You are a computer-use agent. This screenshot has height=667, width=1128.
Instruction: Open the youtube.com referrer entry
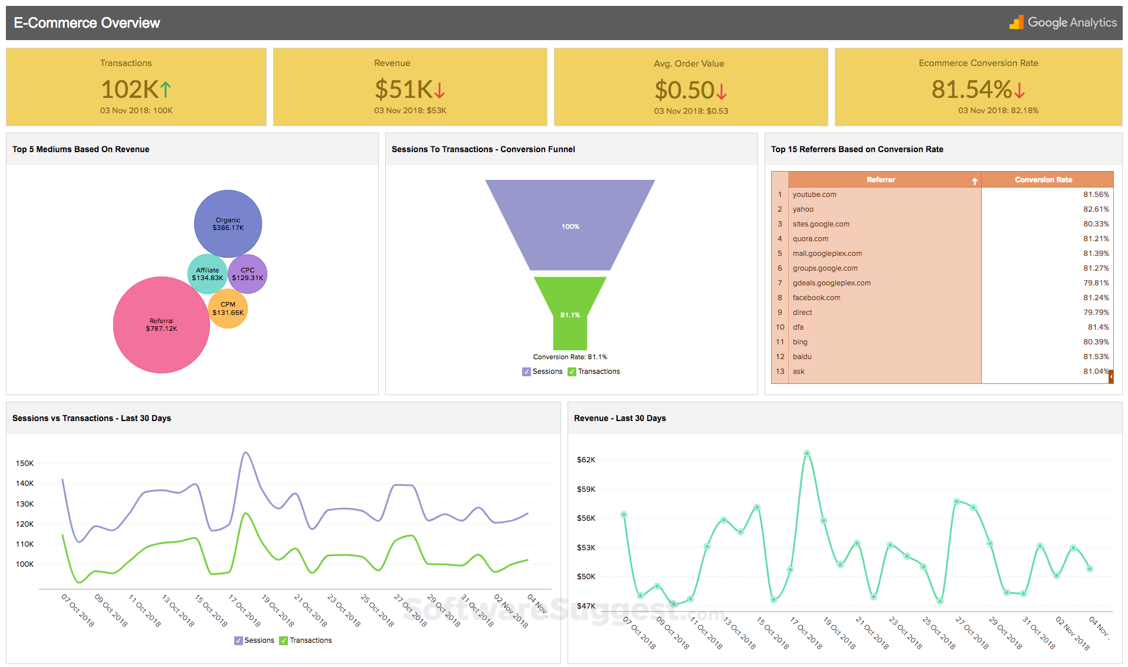814,194
